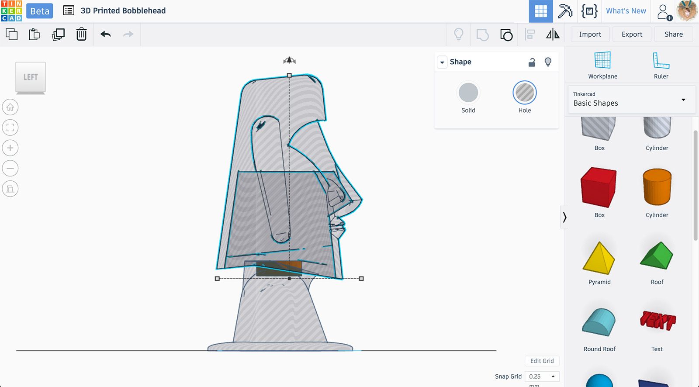Open the Snap Grid dropdown
699x387 pixels.
click(x=542, y=377)
